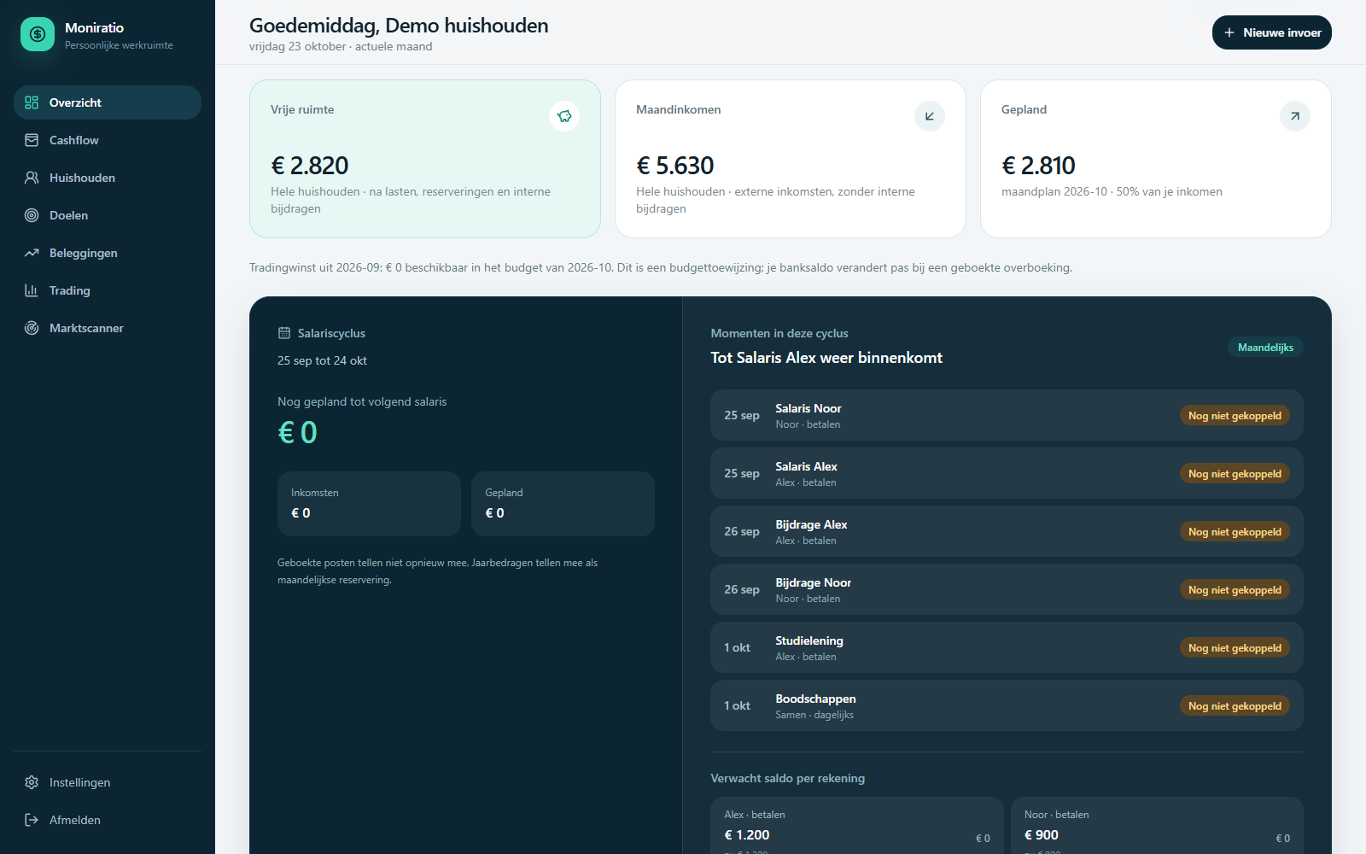1366x854 pixels.
Task: Click the Beleggingen trend icon
Action: coord(32,253)
